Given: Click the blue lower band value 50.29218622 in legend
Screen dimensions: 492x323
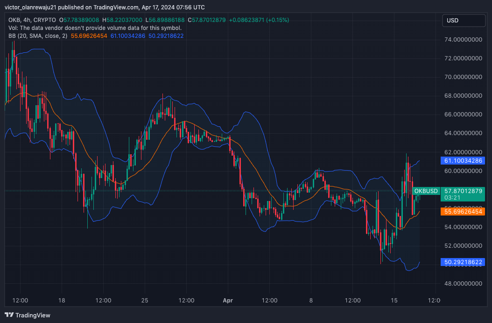Looking at the screenshot, I should coord(167,36).
